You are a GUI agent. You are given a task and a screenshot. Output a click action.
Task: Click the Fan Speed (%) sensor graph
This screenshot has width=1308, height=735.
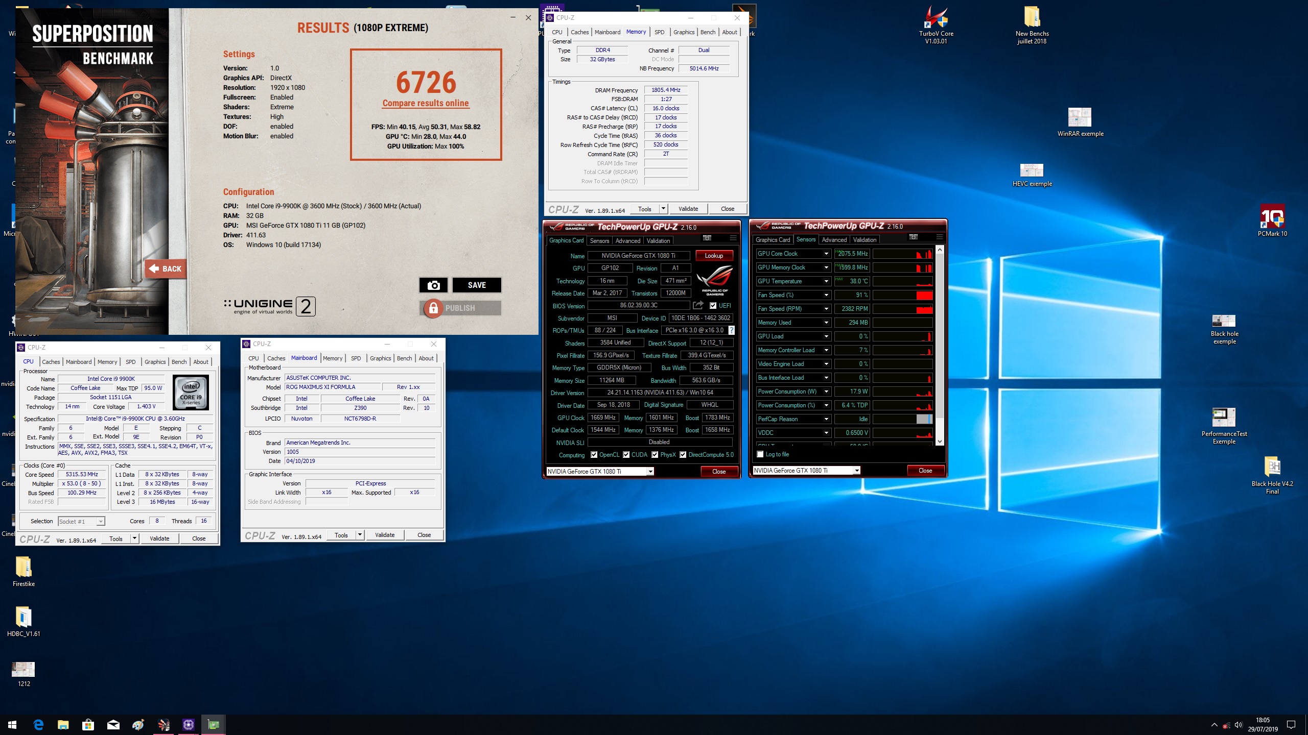[903, 295]
